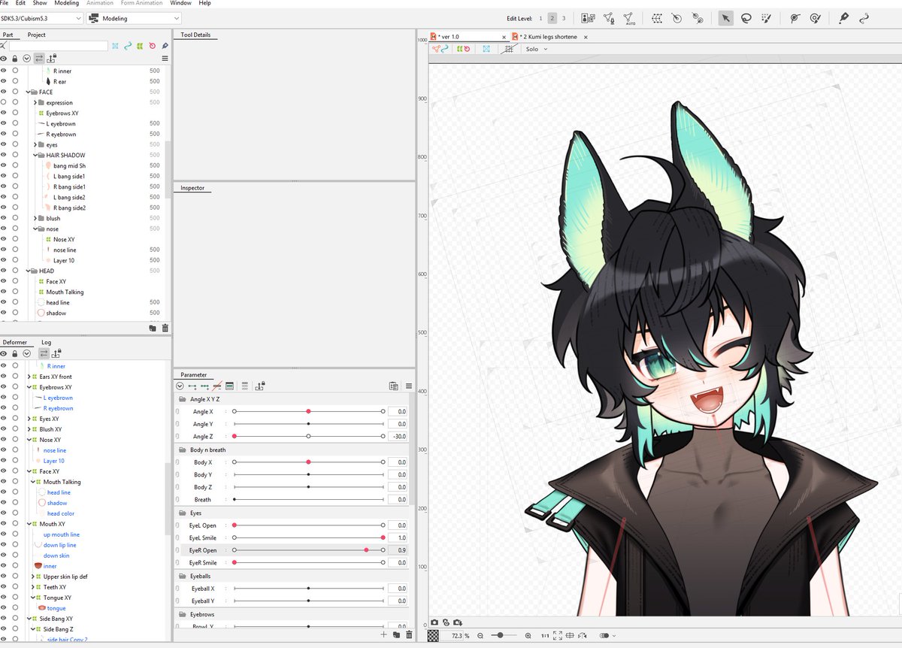
Task: Open the Texture Atlas edit icon
Action: (x=588, y=18)
